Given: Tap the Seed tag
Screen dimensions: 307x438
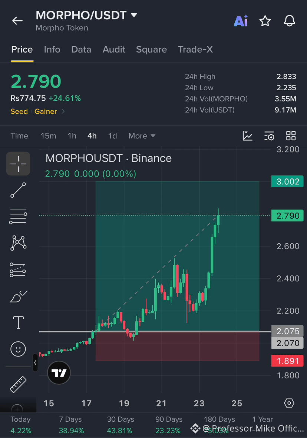Looking at the screenshot, I should pos(19,111).
